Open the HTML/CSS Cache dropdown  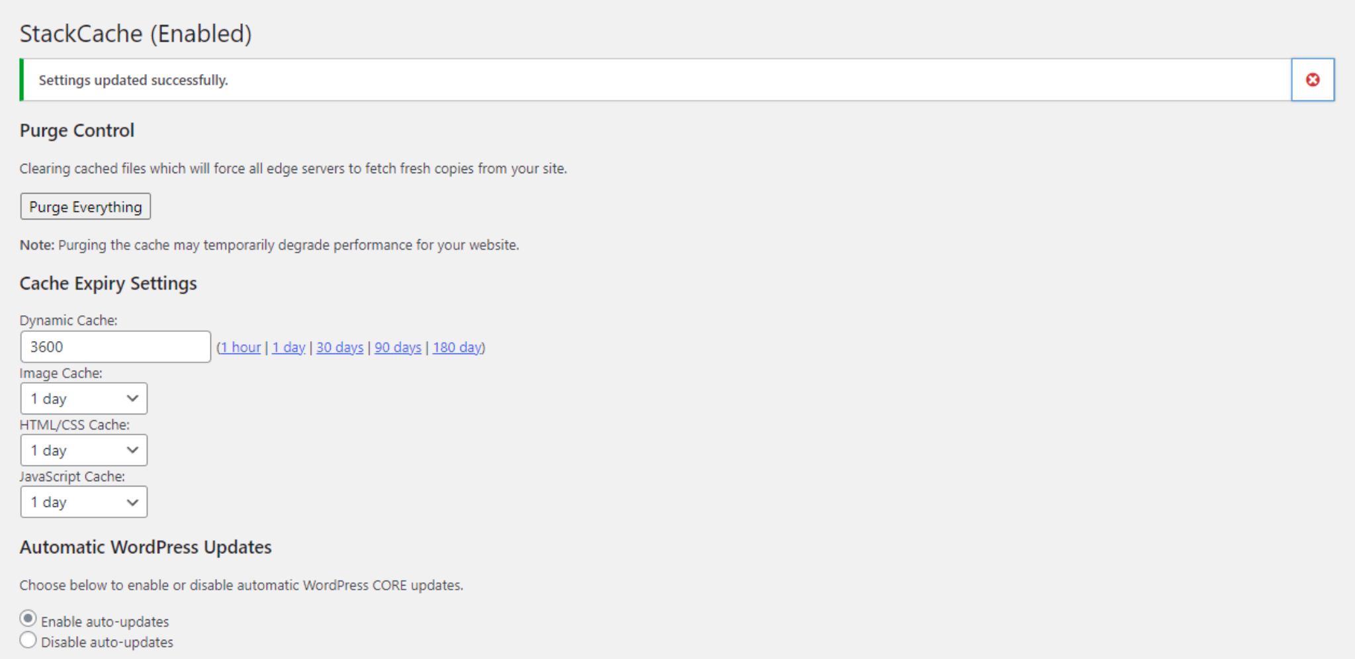tap(84, 450)
